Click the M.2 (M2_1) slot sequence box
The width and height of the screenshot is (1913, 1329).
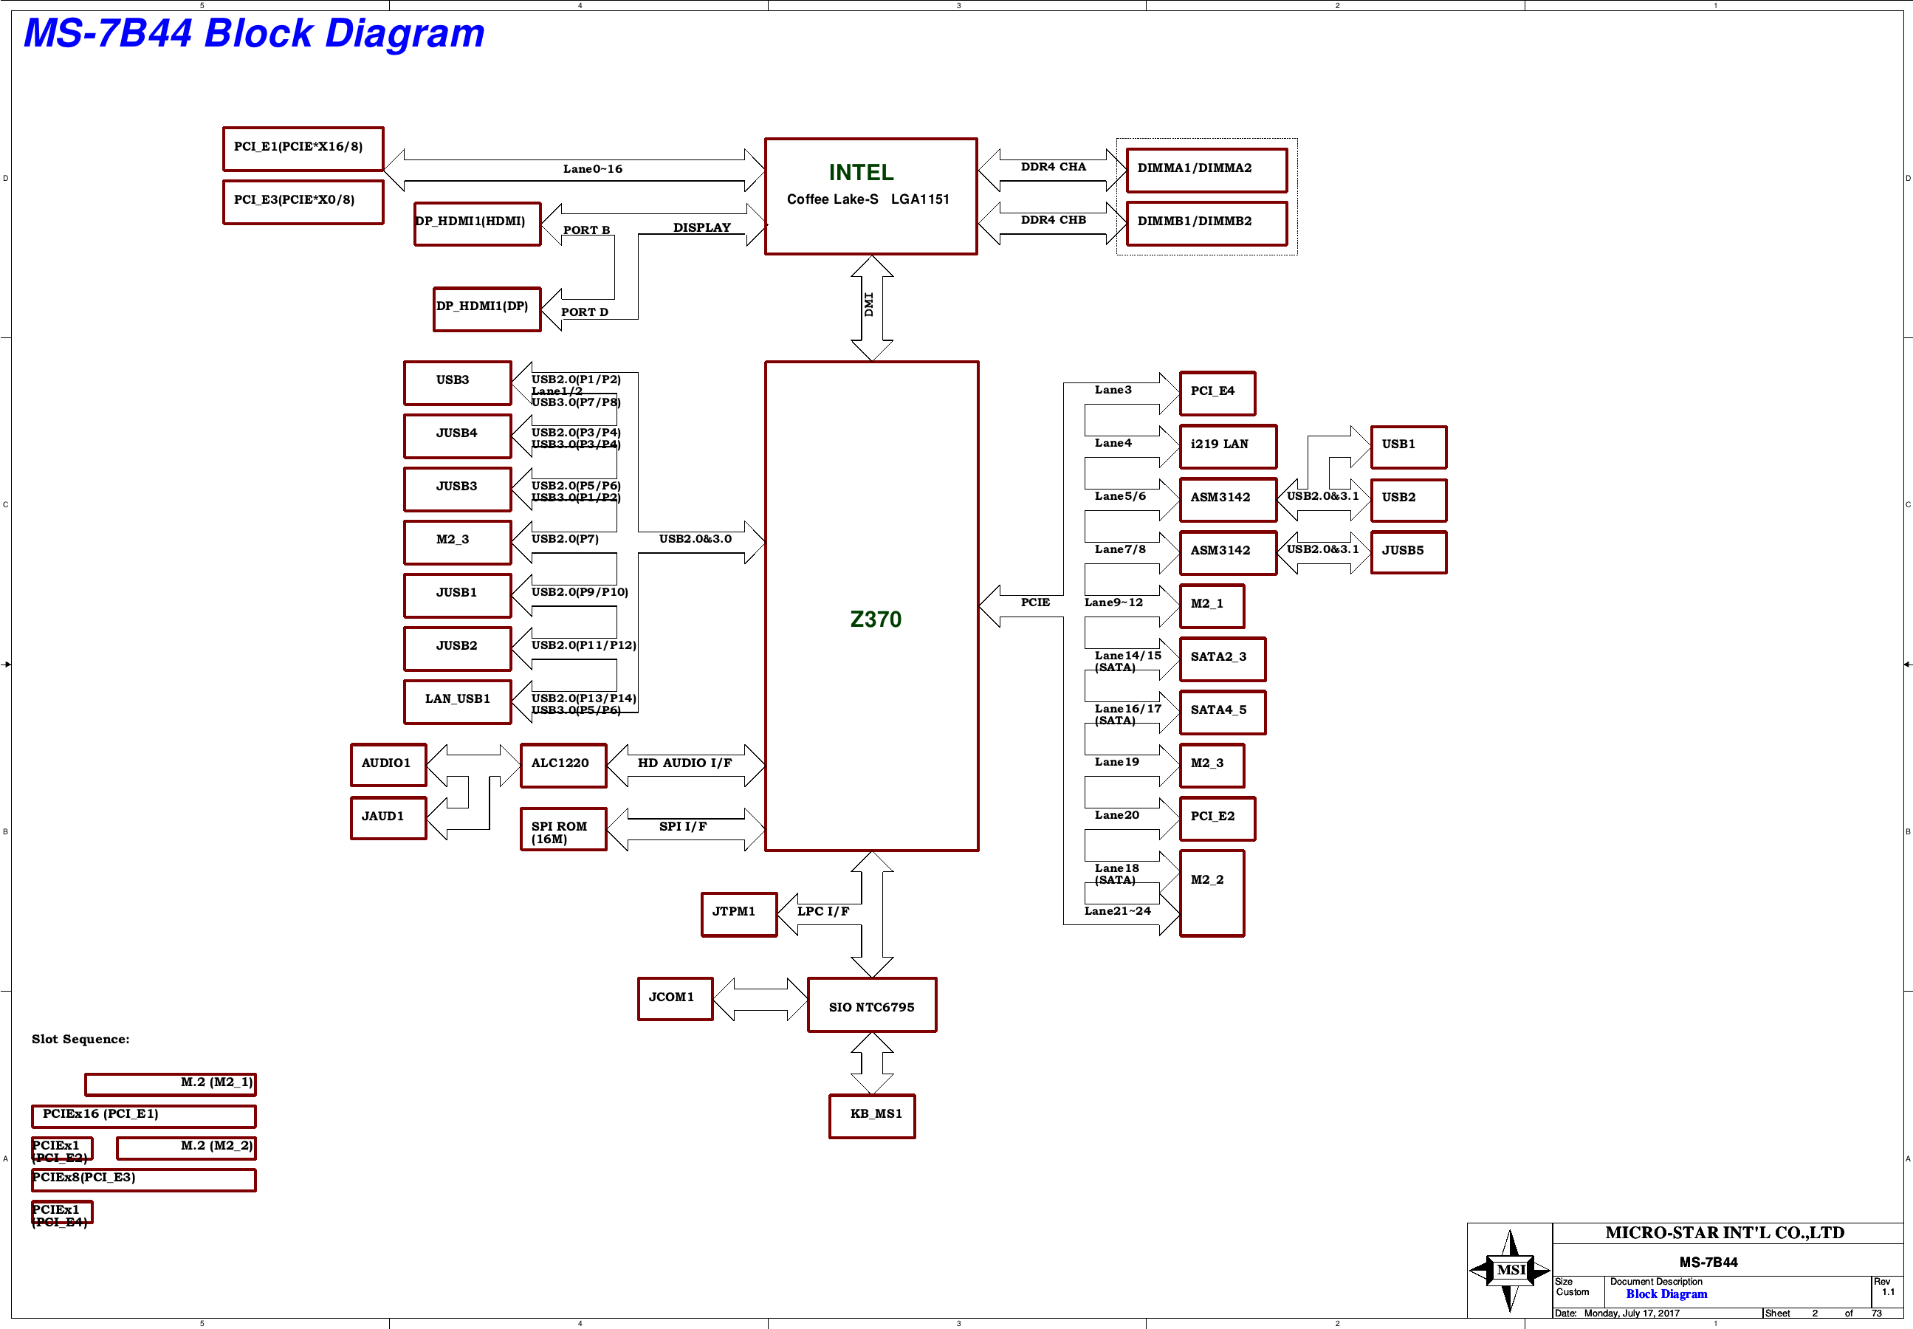coord(171,1084)
